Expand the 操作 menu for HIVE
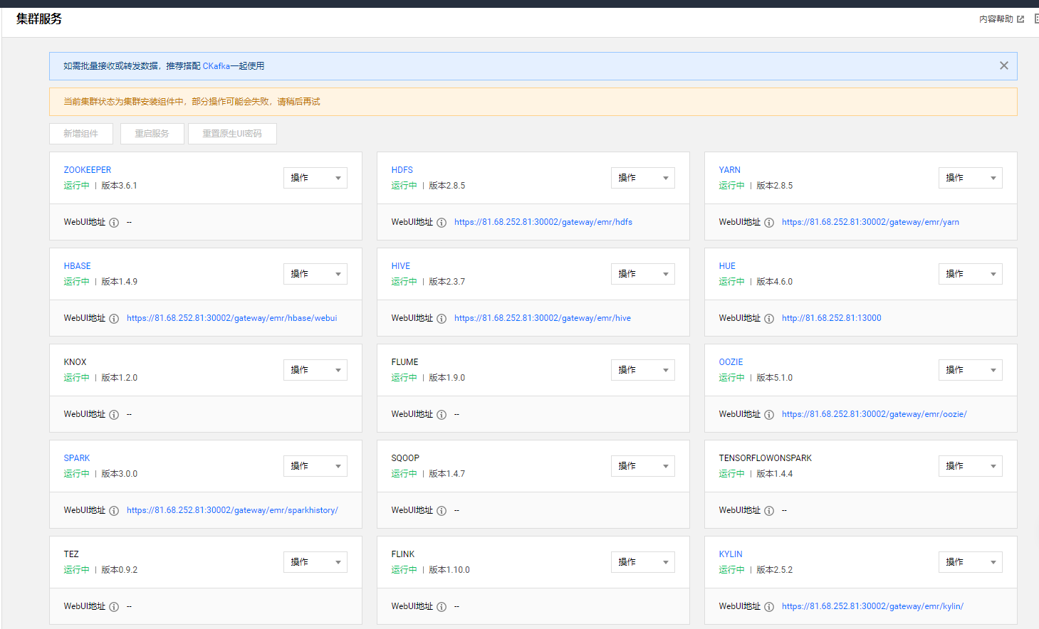 coord(643,274)
